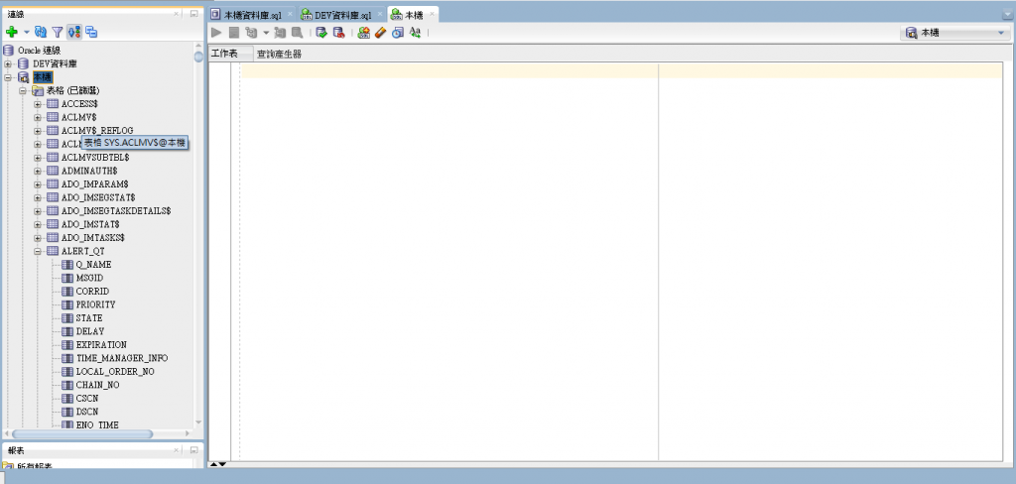Select the MSGID column
Image resolution: width=1016 pixels, height=484 pixels.
point(89,278)
